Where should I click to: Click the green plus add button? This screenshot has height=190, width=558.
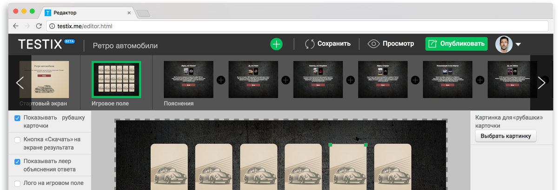277,44
